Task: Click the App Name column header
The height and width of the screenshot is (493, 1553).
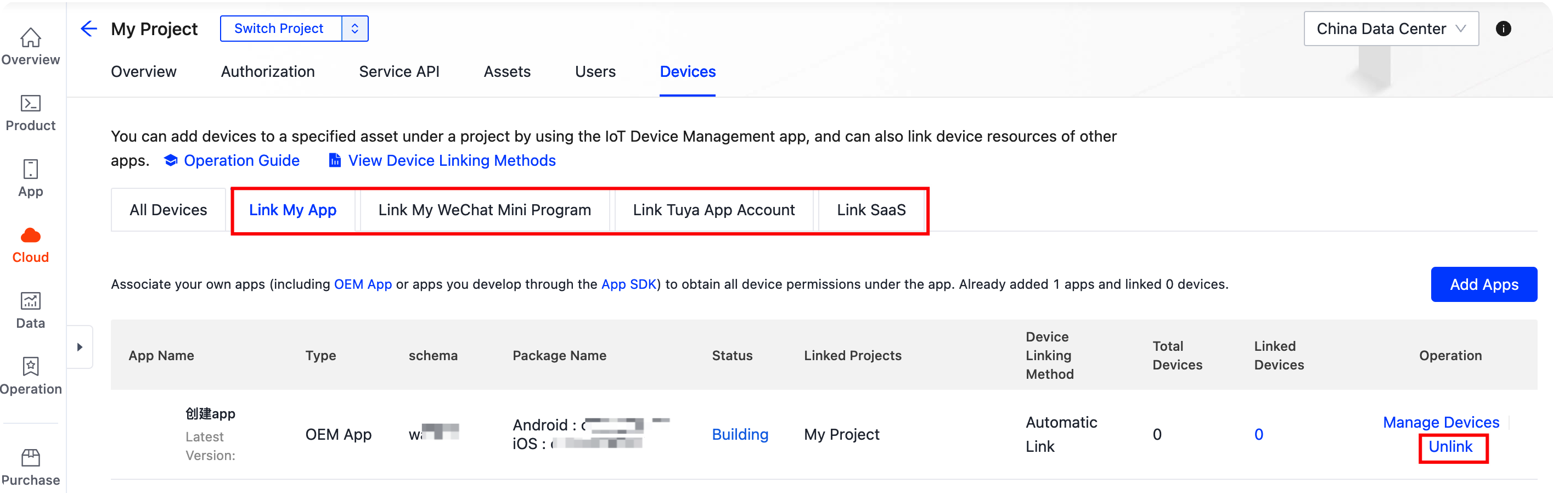Action: point(161,355)
